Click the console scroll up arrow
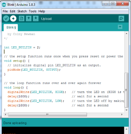This screenshot has width=131, height=134. coord(126,129)
